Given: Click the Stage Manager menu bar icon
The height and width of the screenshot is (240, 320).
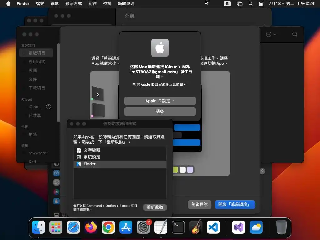Looking at the screenshot, I should click(x=240, y=4).
